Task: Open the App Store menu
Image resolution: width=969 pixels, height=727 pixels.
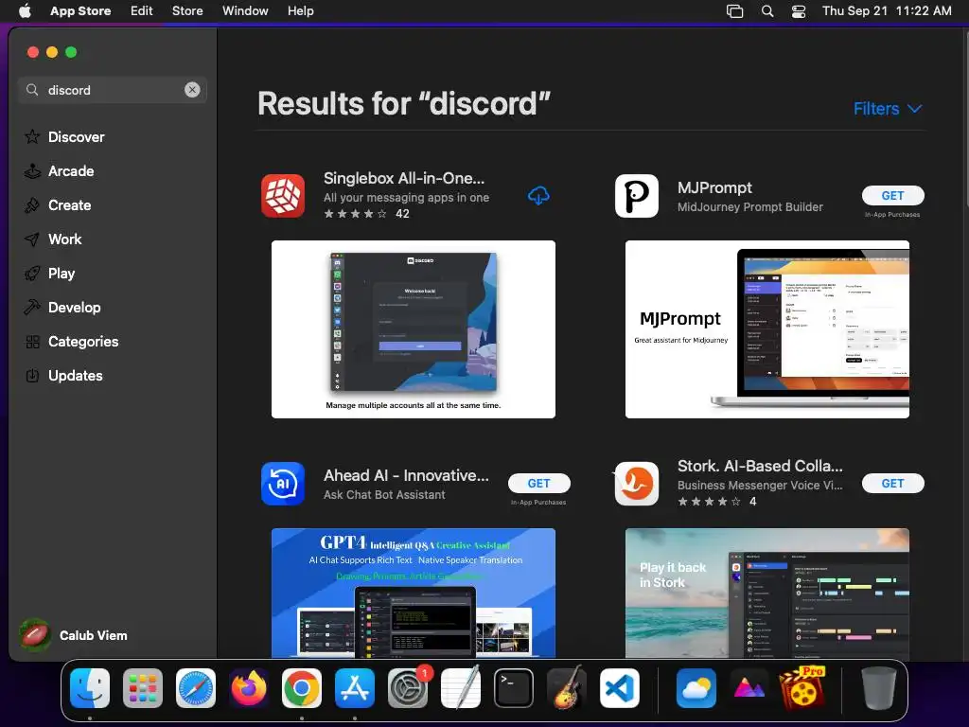Action: click(80, 11)
